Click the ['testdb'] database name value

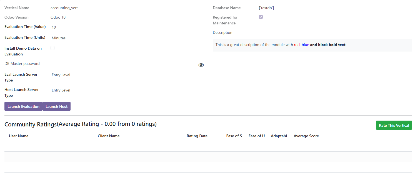266,8
